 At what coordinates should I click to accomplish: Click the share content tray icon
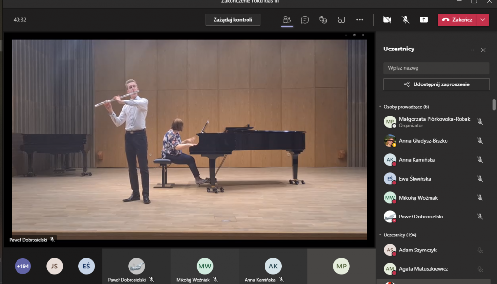[x=424, y=20]
